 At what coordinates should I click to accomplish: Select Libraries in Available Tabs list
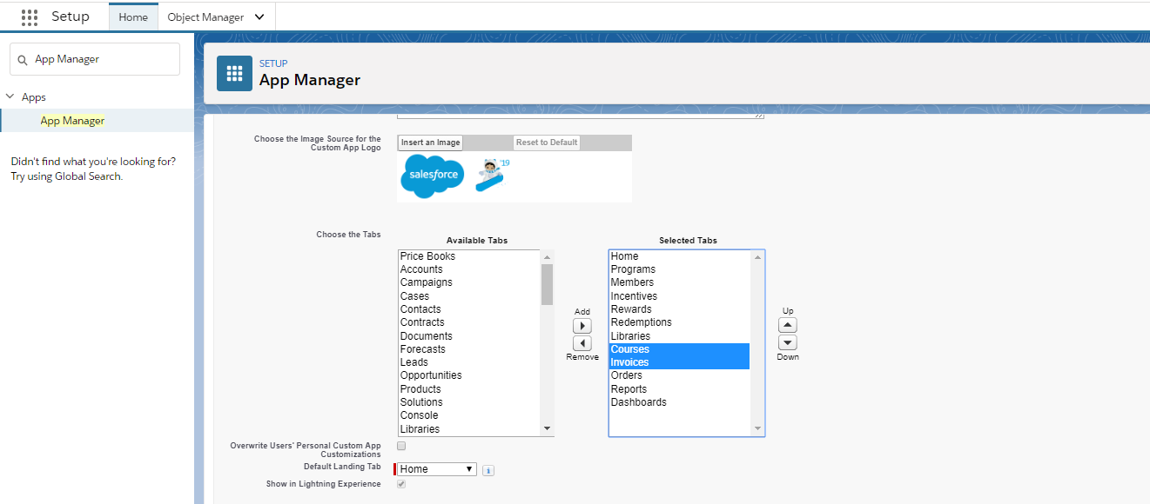[469, 429]
